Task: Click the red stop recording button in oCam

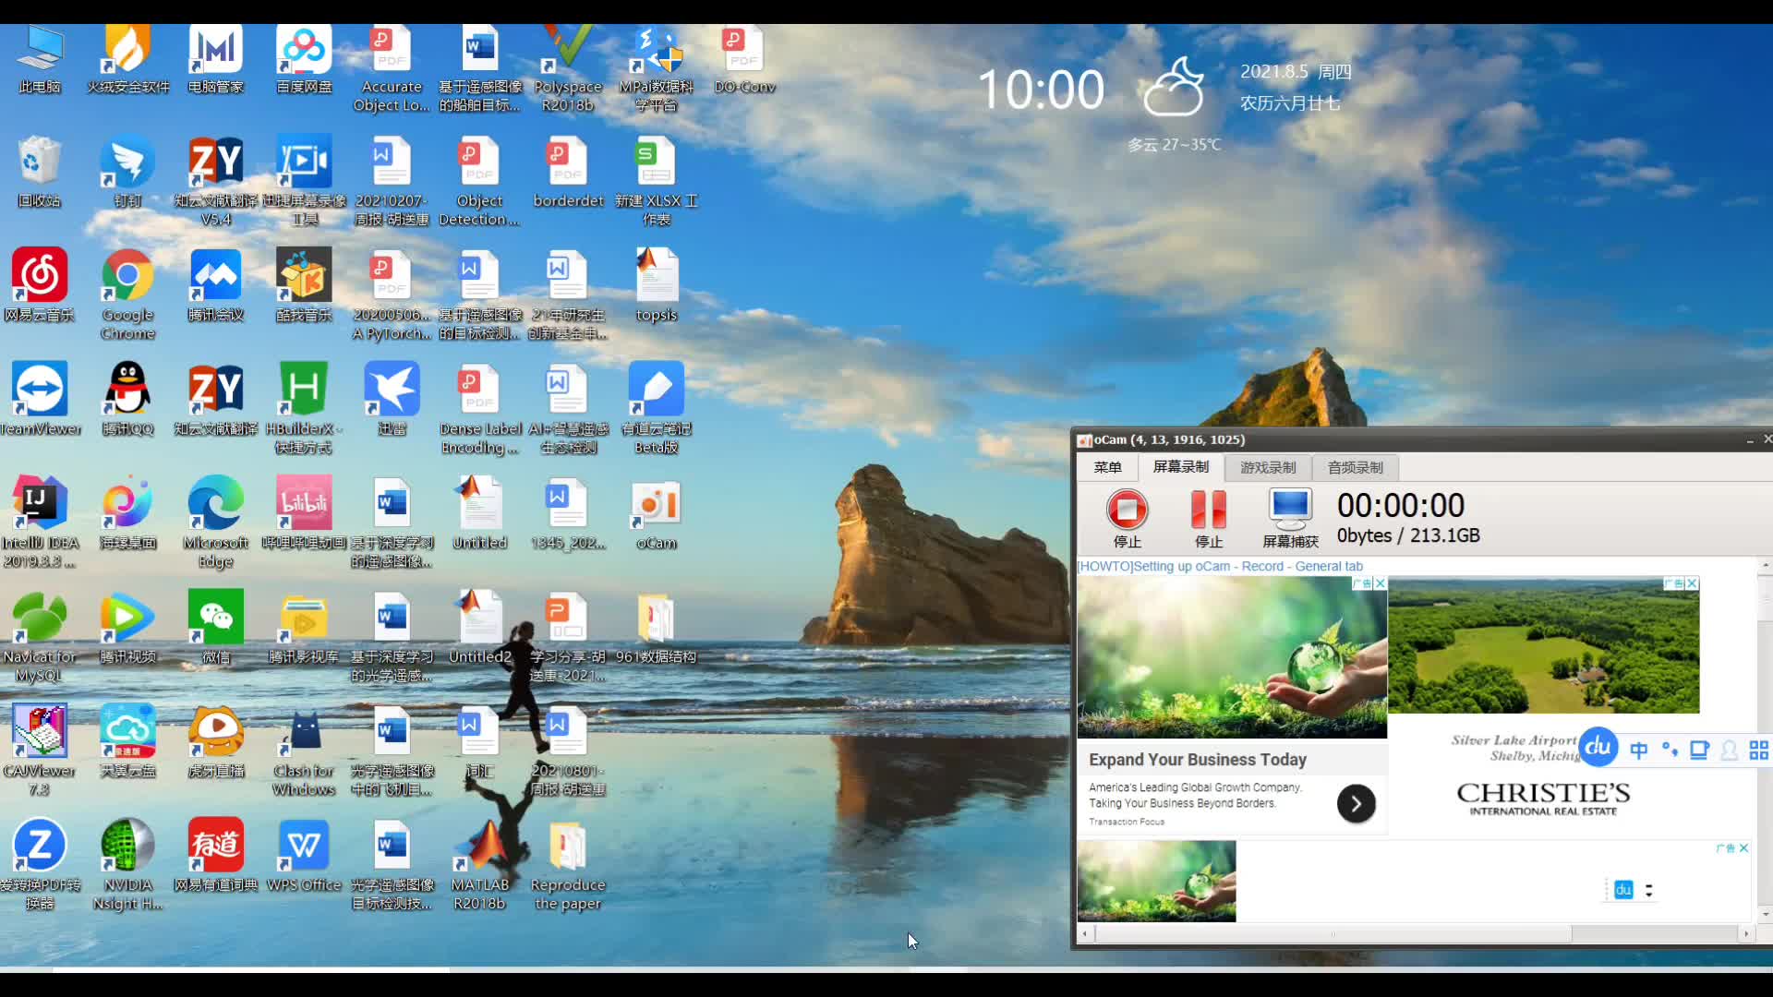Action: [1127, 509]
